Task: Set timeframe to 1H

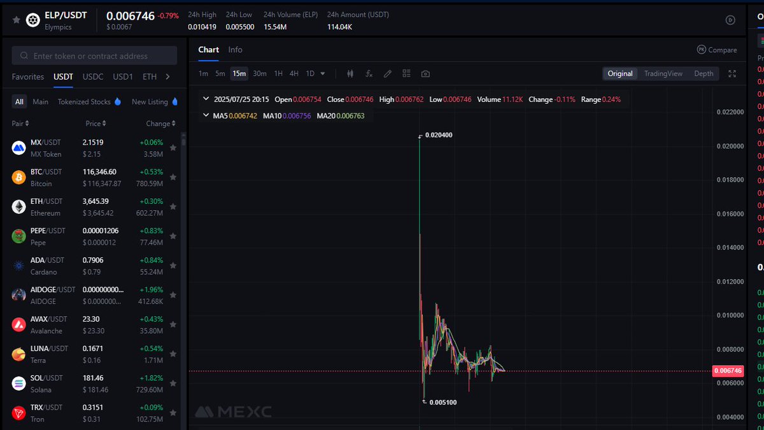Action: coord(278,74)
